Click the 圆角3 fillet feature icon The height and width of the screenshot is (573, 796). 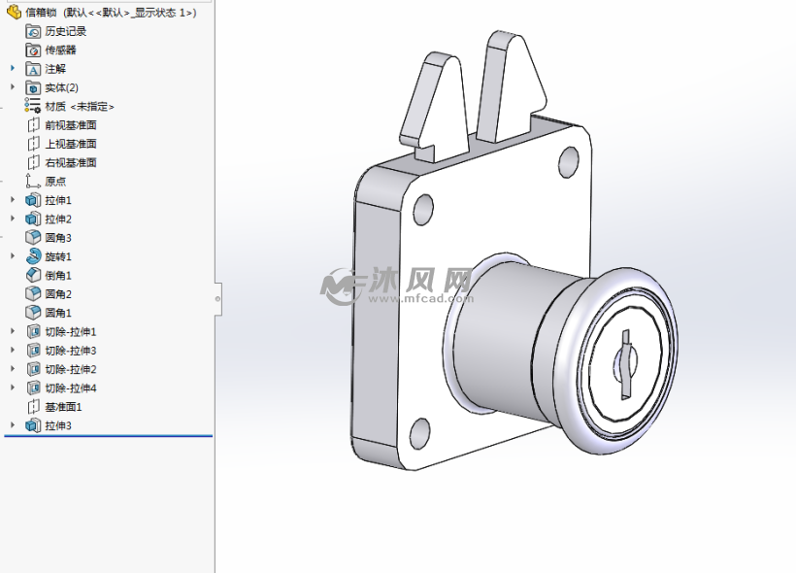(x=33, y=237)
